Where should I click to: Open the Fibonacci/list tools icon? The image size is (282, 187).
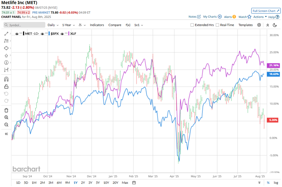click(6, 41)
